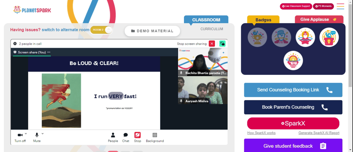Click the Give Applause tab
This screenshot has width=353, height=152.
pos(319,19)
